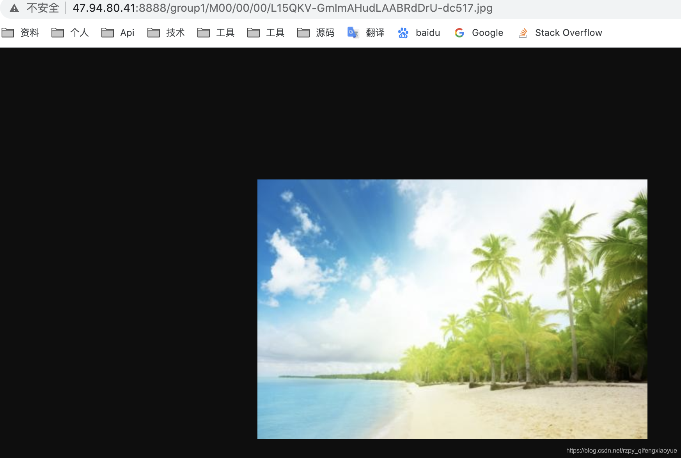
Task: Click the security warning triangle icon
Action: pyautogui.click(x=14, y=7)
